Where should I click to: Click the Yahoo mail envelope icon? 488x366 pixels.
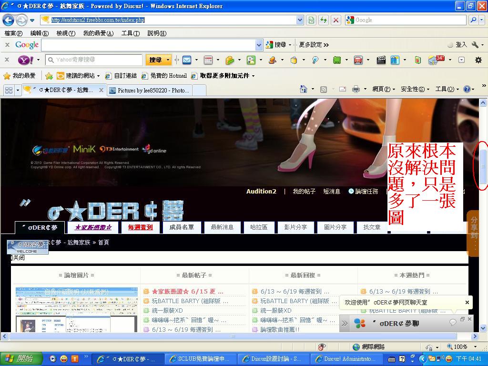point(186,60)
